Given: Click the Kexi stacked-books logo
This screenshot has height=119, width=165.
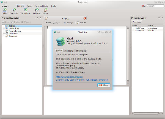Looking at the screenshot, I should coord(61,41).
